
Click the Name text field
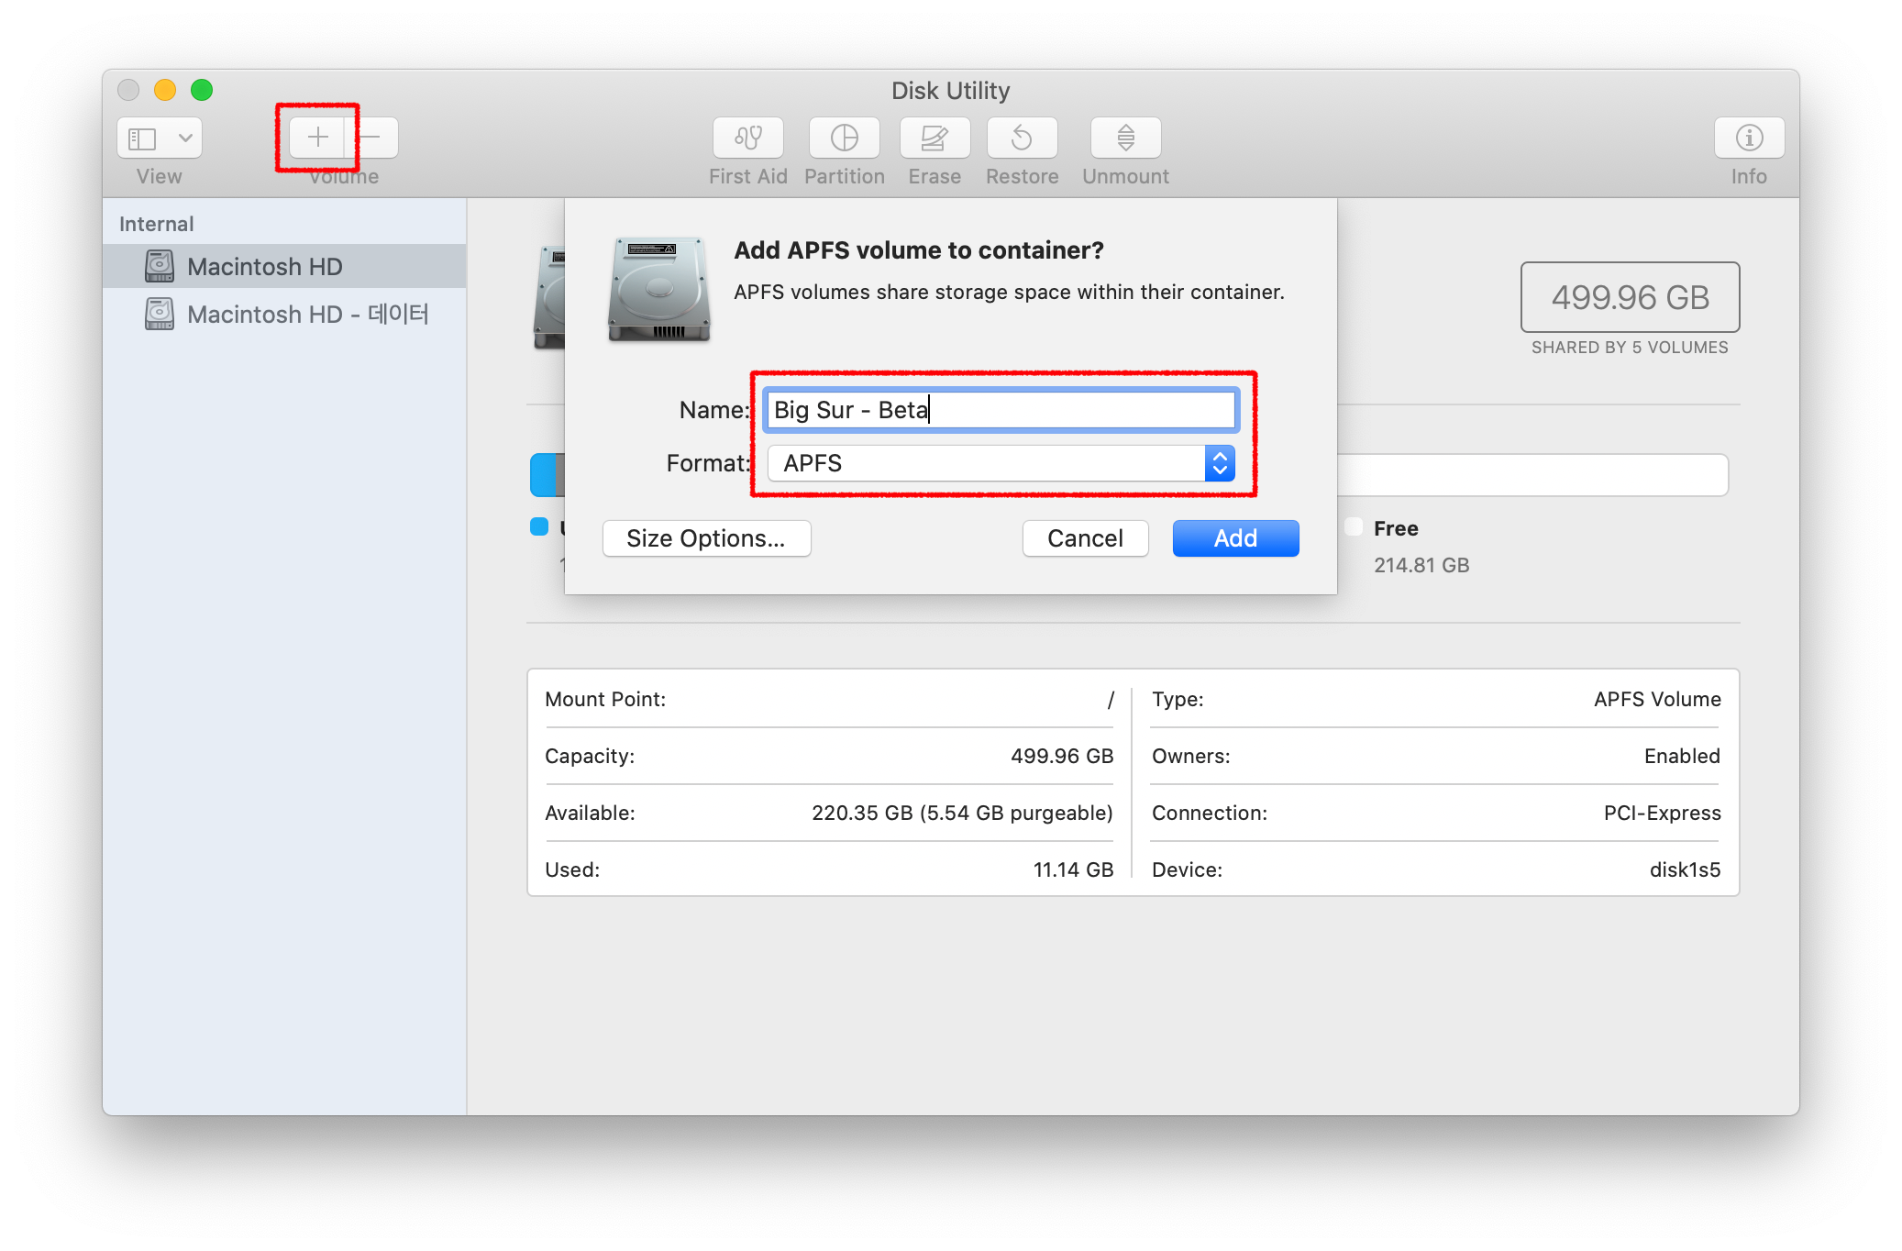coord(1000,410)
